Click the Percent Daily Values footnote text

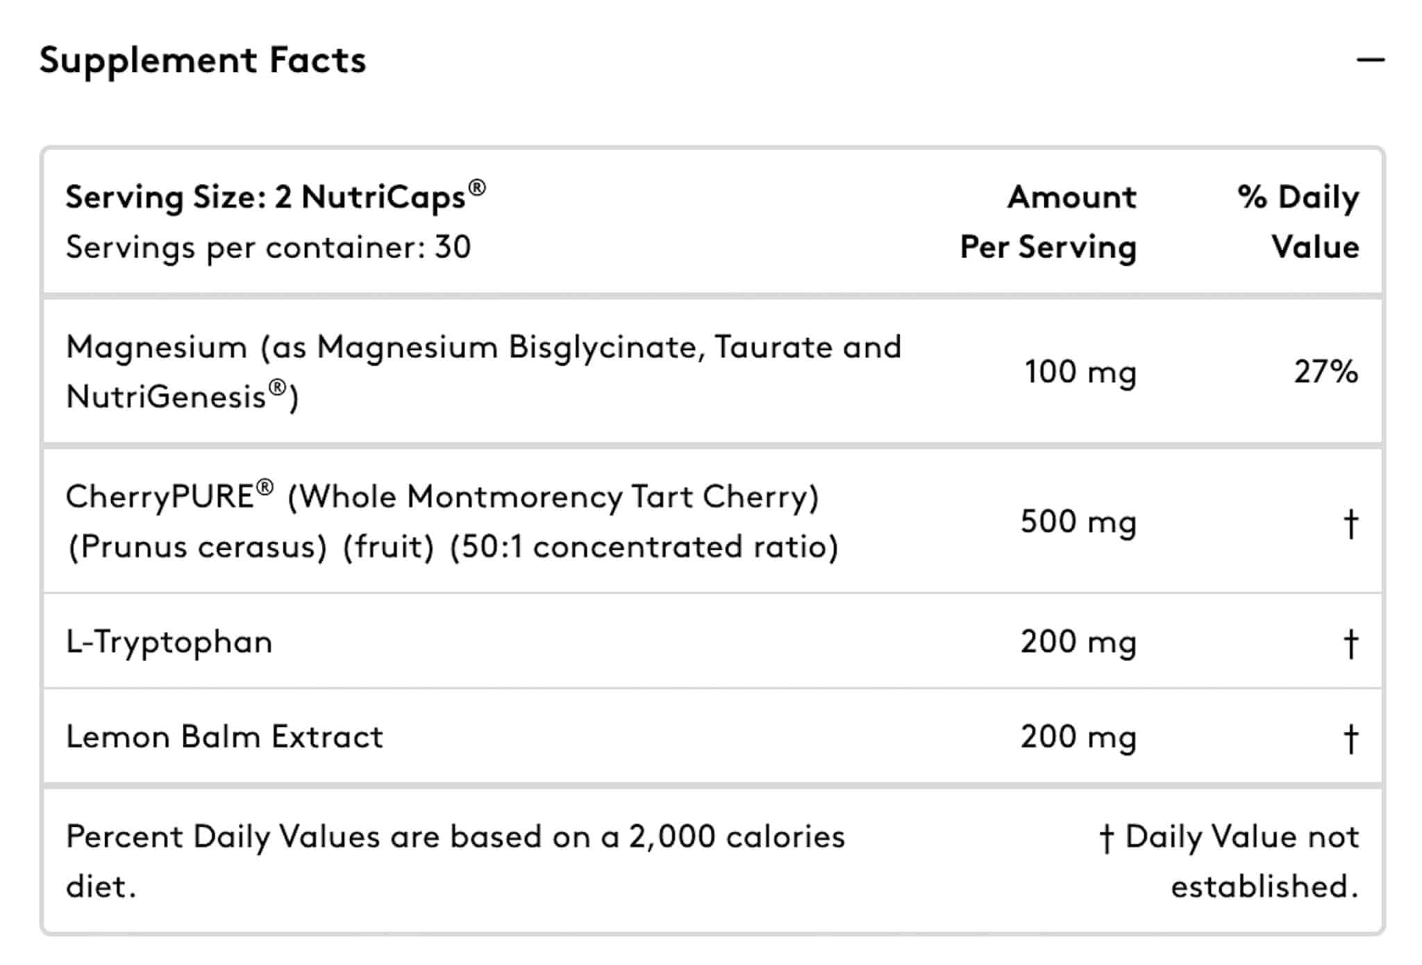click(455, 861)
